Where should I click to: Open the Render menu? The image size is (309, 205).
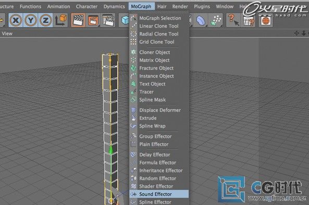(180, 6)
